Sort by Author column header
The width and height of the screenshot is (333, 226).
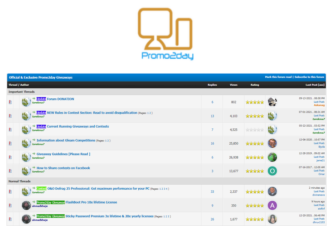click(24, 85)
